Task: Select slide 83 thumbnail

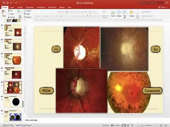Action: tap(13, 30)
